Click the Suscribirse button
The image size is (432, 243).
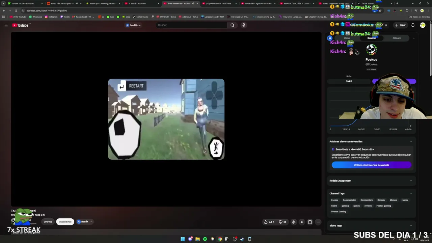pyautogui.click(x=65, y=222)
